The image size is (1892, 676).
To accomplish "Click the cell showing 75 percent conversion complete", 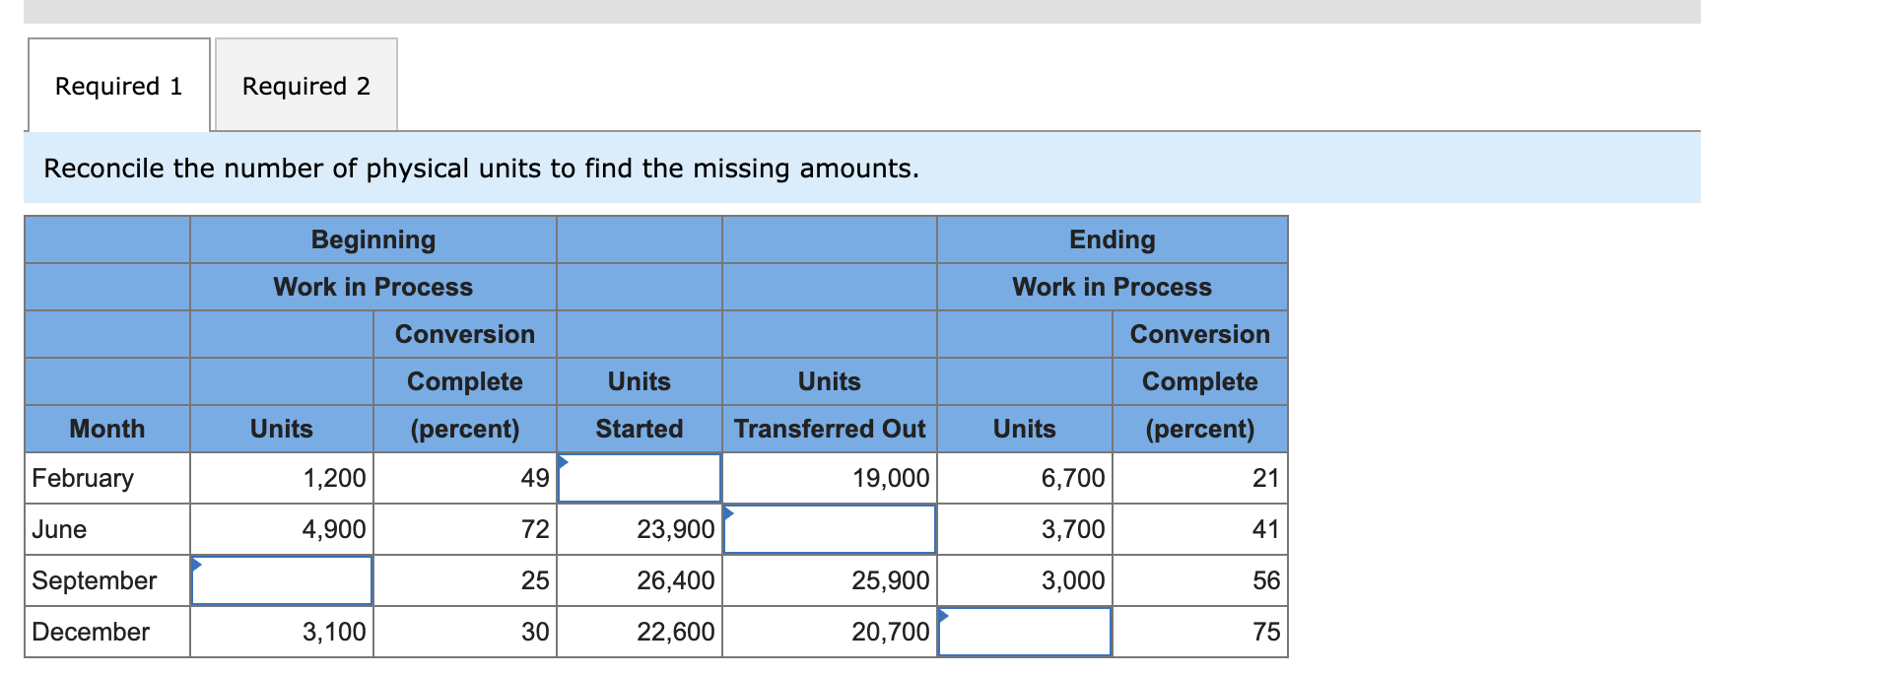I will [1198, 632].
